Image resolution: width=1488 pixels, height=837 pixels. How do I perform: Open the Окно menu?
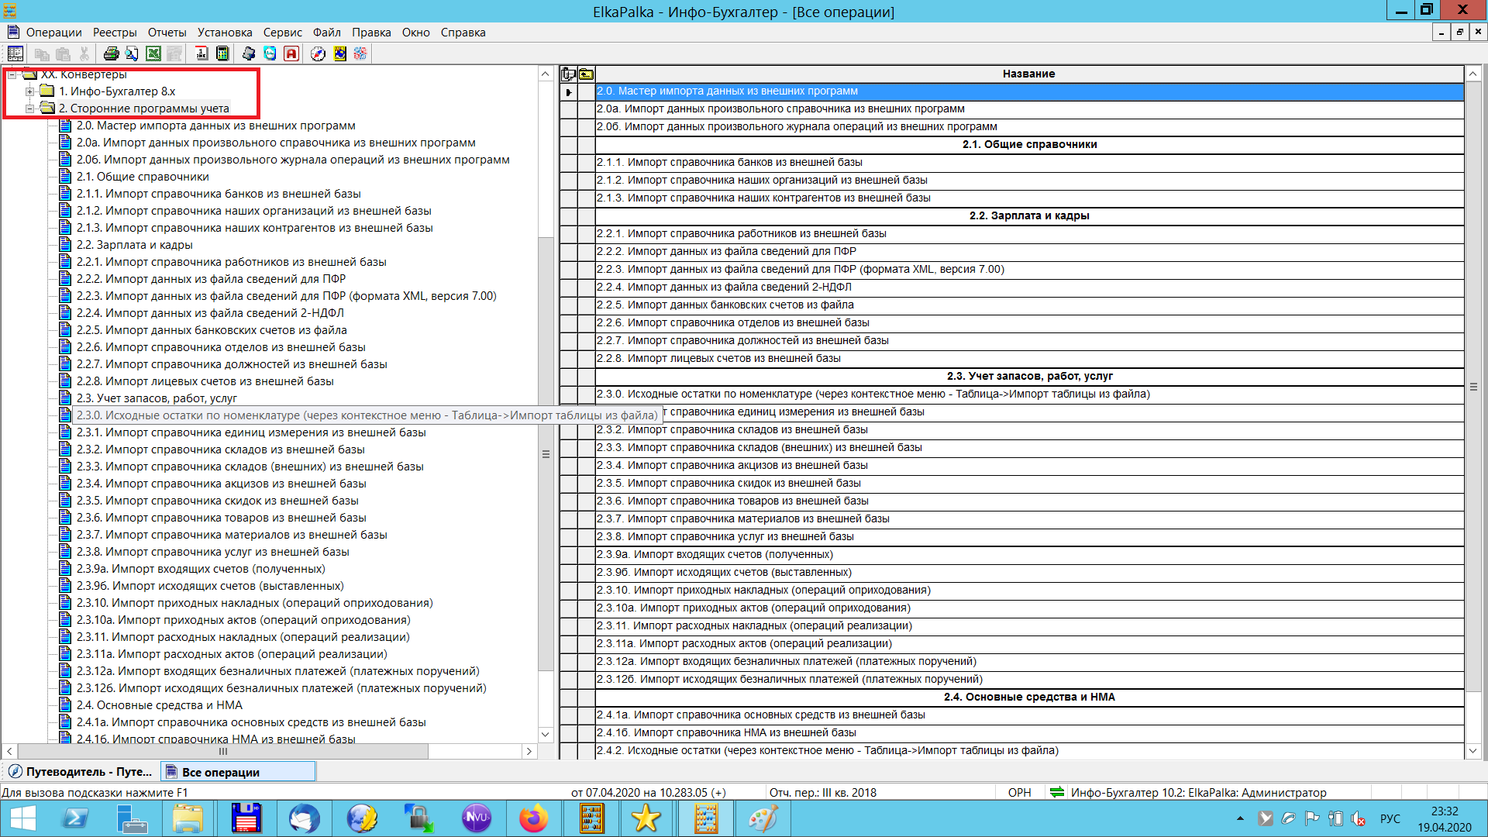[x=416, y=33]
